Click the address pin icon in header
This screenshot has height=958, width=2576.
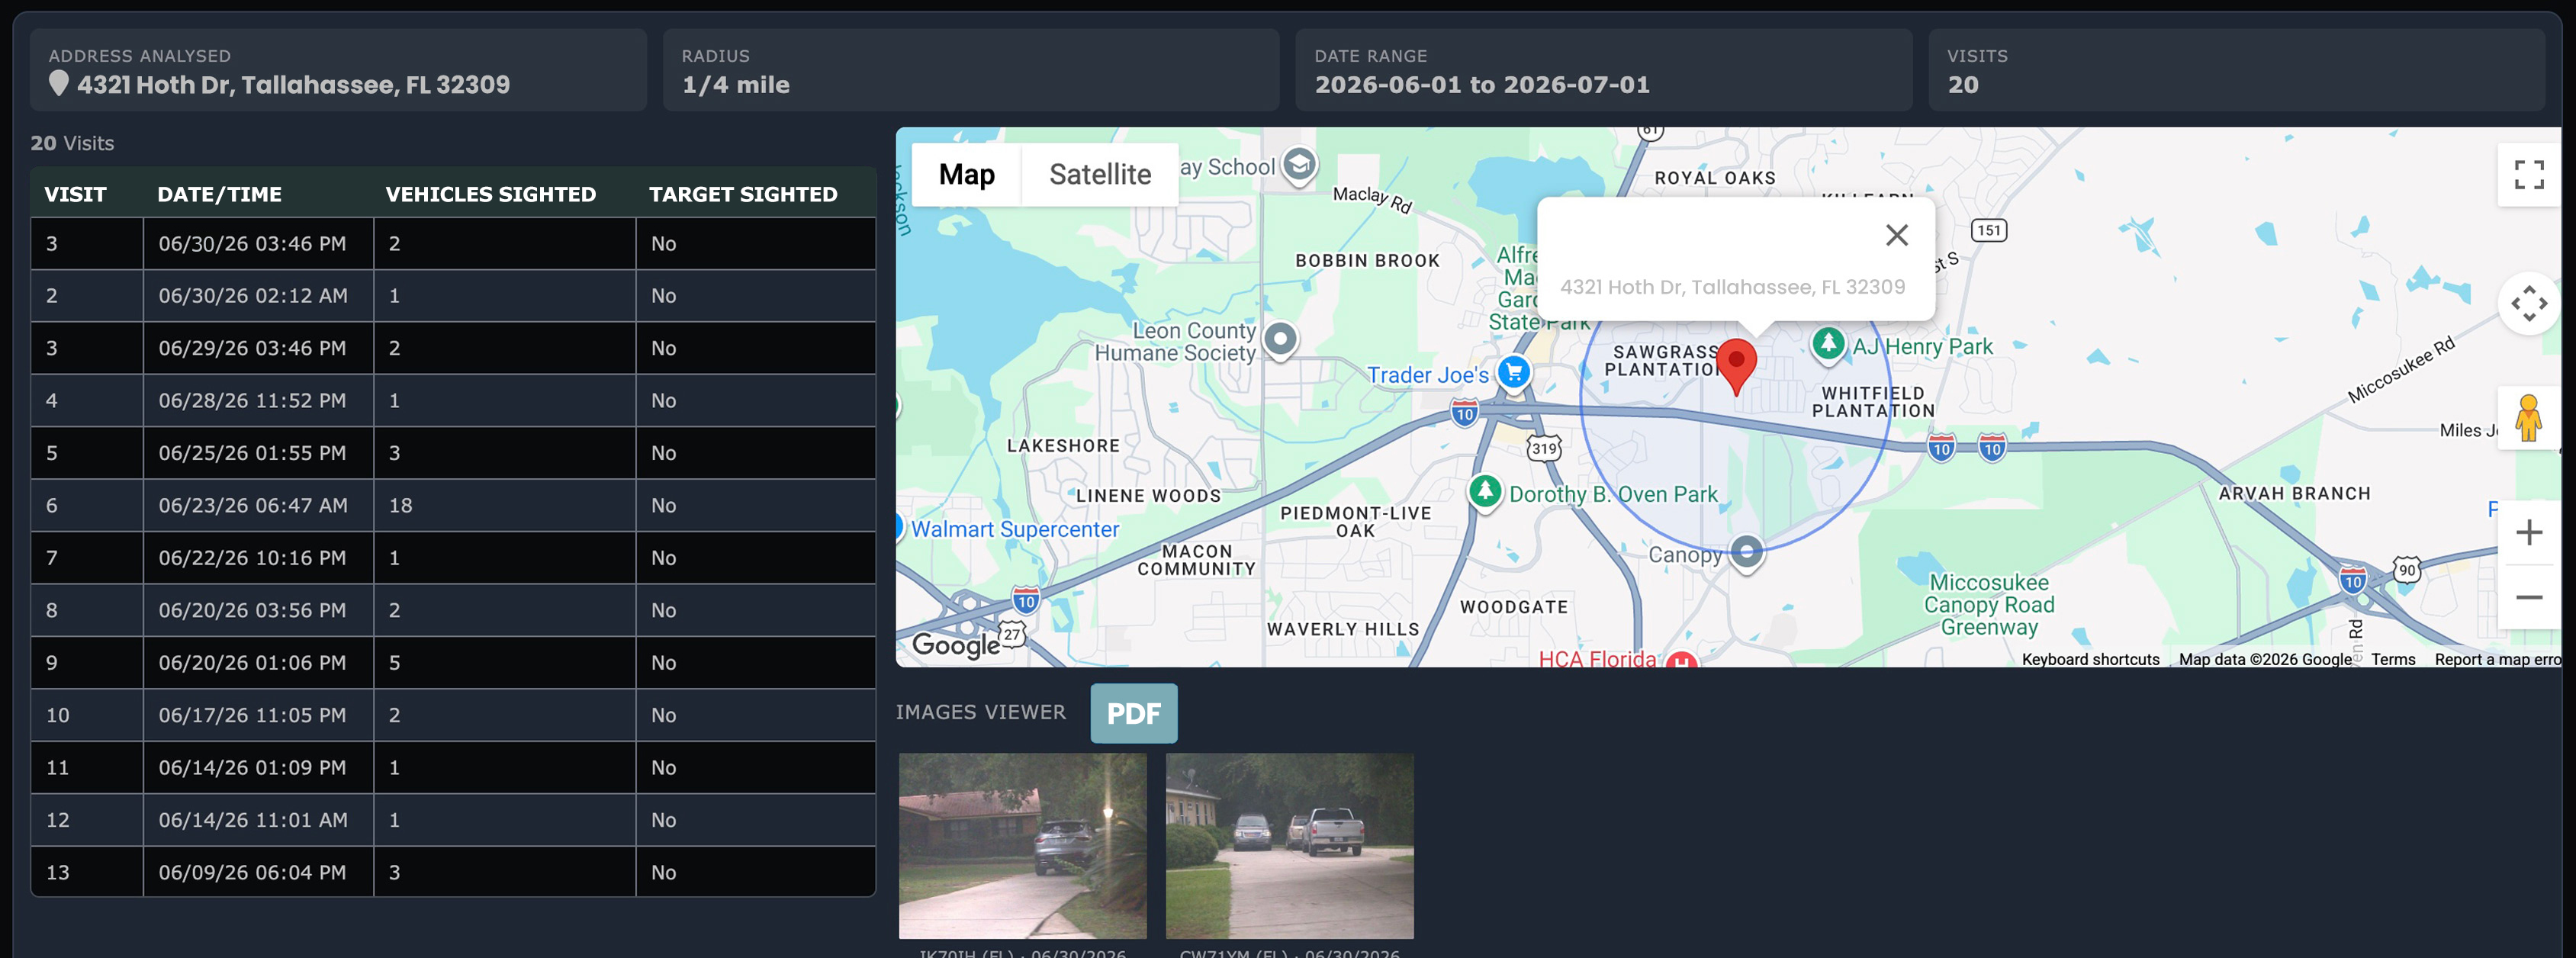(x=59, y=83)
